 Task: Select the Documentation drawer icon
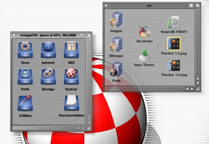pos(71,103)
